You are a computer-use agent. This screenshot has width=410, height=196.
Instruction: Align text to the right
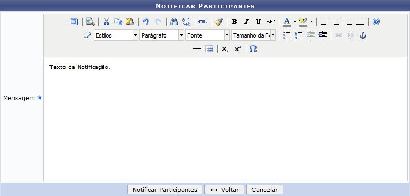(348, 22)
